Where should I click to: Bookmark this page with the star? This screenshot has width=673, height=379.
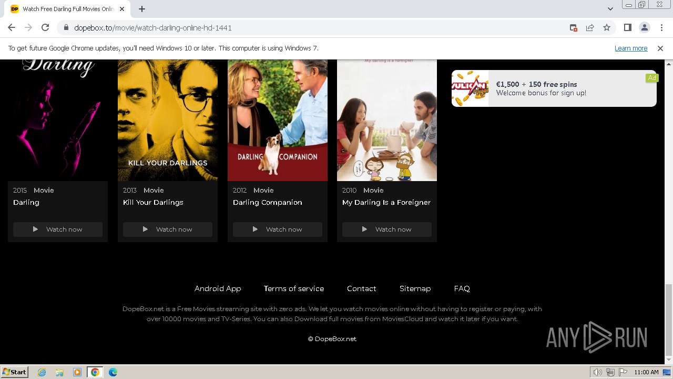pos(607,28)
